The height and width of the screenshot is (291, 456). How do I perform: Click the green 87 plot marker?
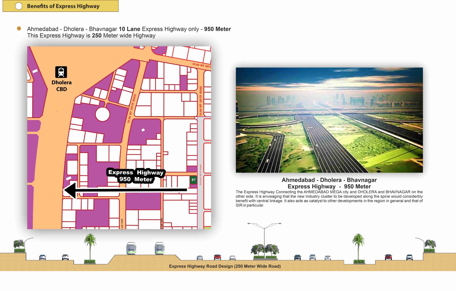click(x=193, y=180)
